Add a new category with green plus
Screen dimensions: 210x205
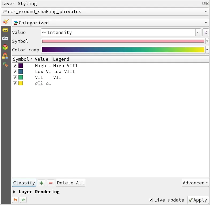click(41, 183)
